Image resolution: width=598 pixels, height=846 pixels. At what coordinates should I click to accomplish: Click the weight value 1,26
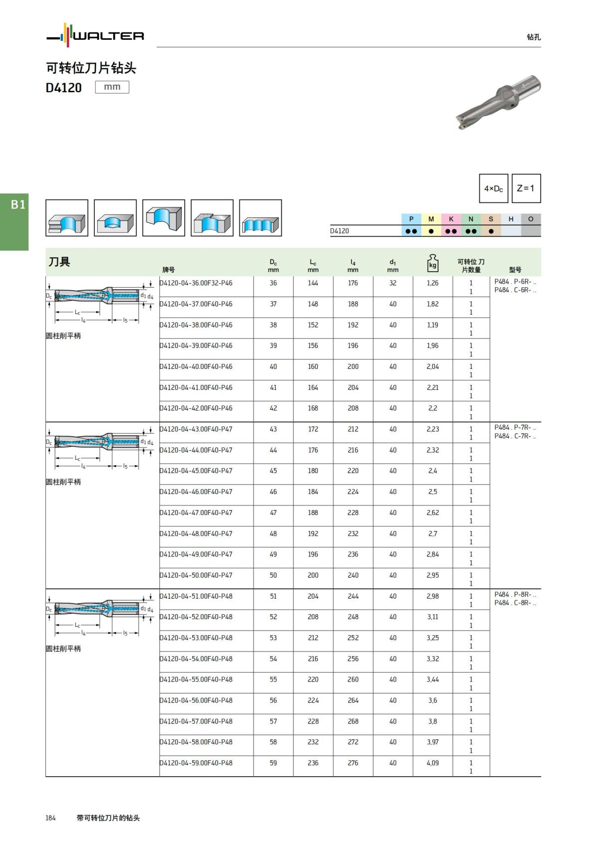(x=433, y=283)
